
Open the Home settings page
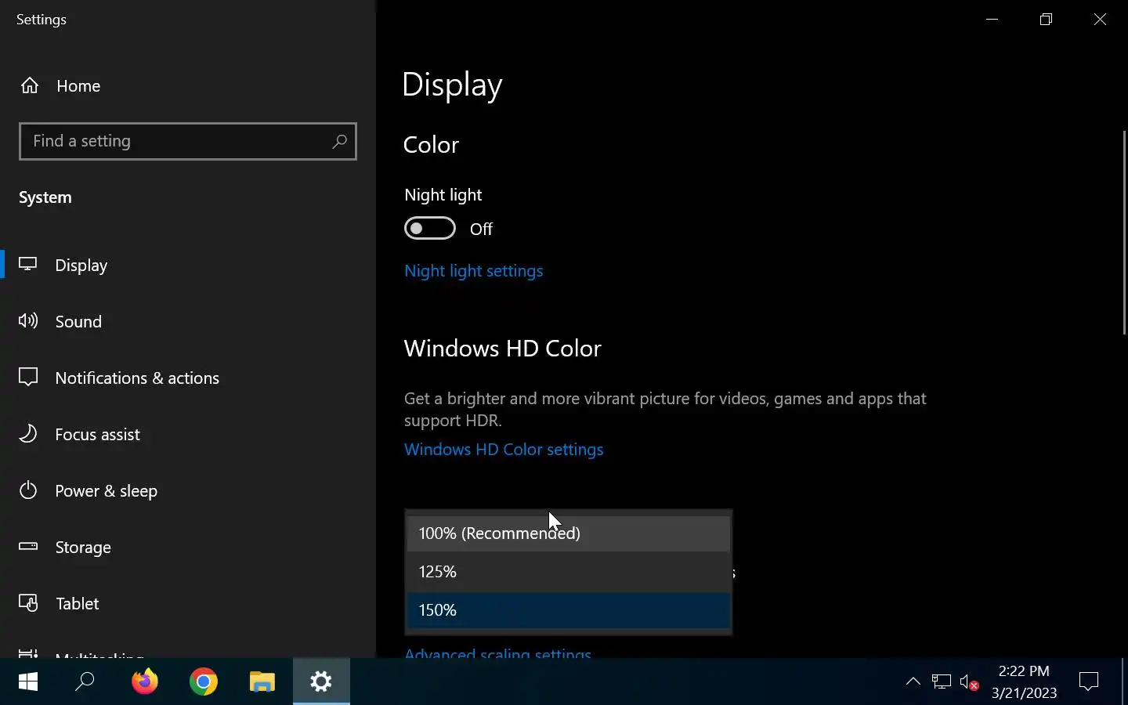tap(188, 85)
